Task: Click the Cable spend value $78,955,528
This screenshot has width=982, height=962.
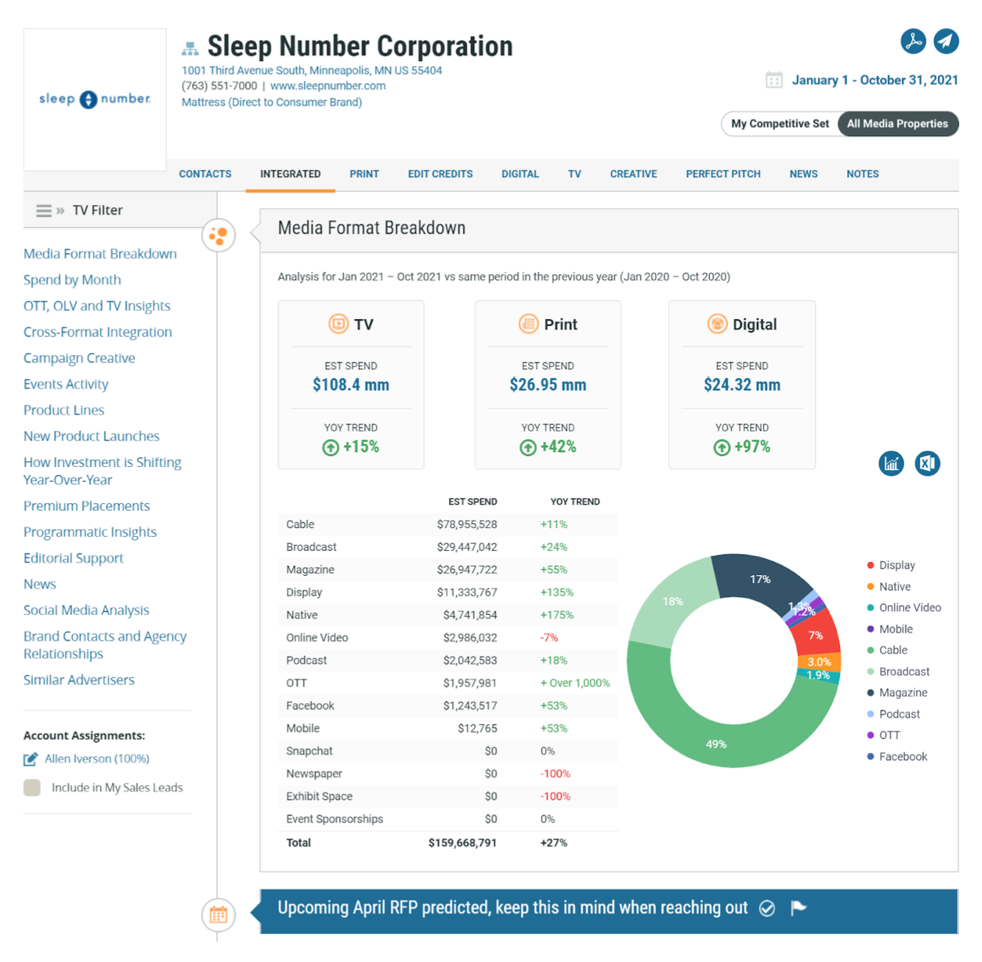Action: click(467, 524)
